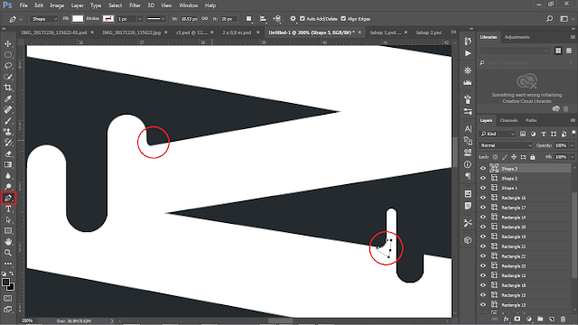Select the Path Selection tool
The image size is (578, 325).
(8, 220)
